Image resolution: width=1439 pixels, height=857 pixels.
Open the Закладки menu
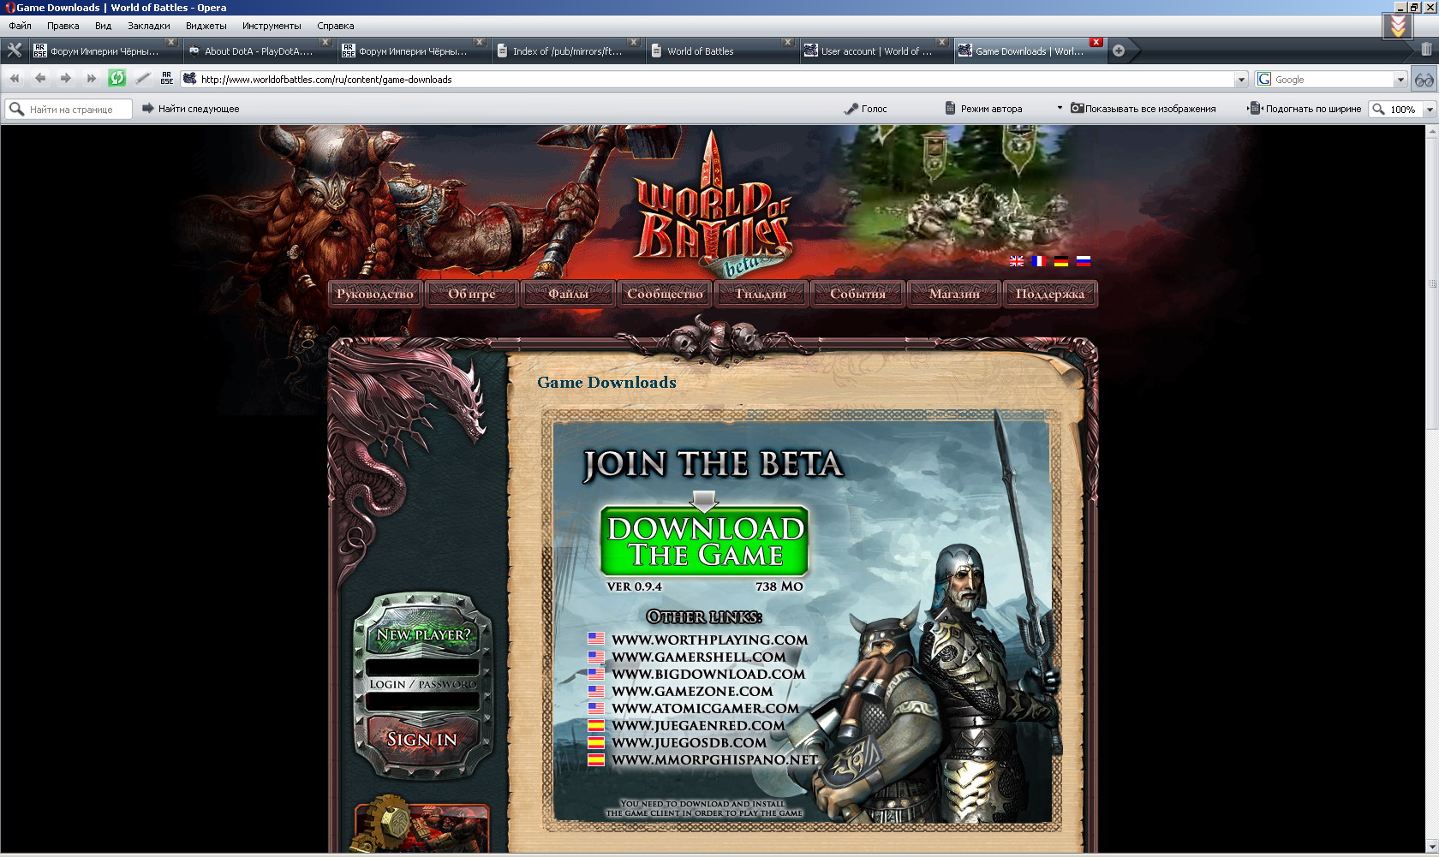pyautogui.click(x=148, y=26)
